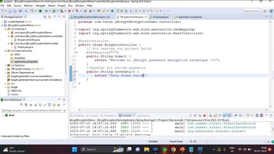
Task: Click the green Boot Dashboard toolbar icon
Action: [x=40, y=11]
